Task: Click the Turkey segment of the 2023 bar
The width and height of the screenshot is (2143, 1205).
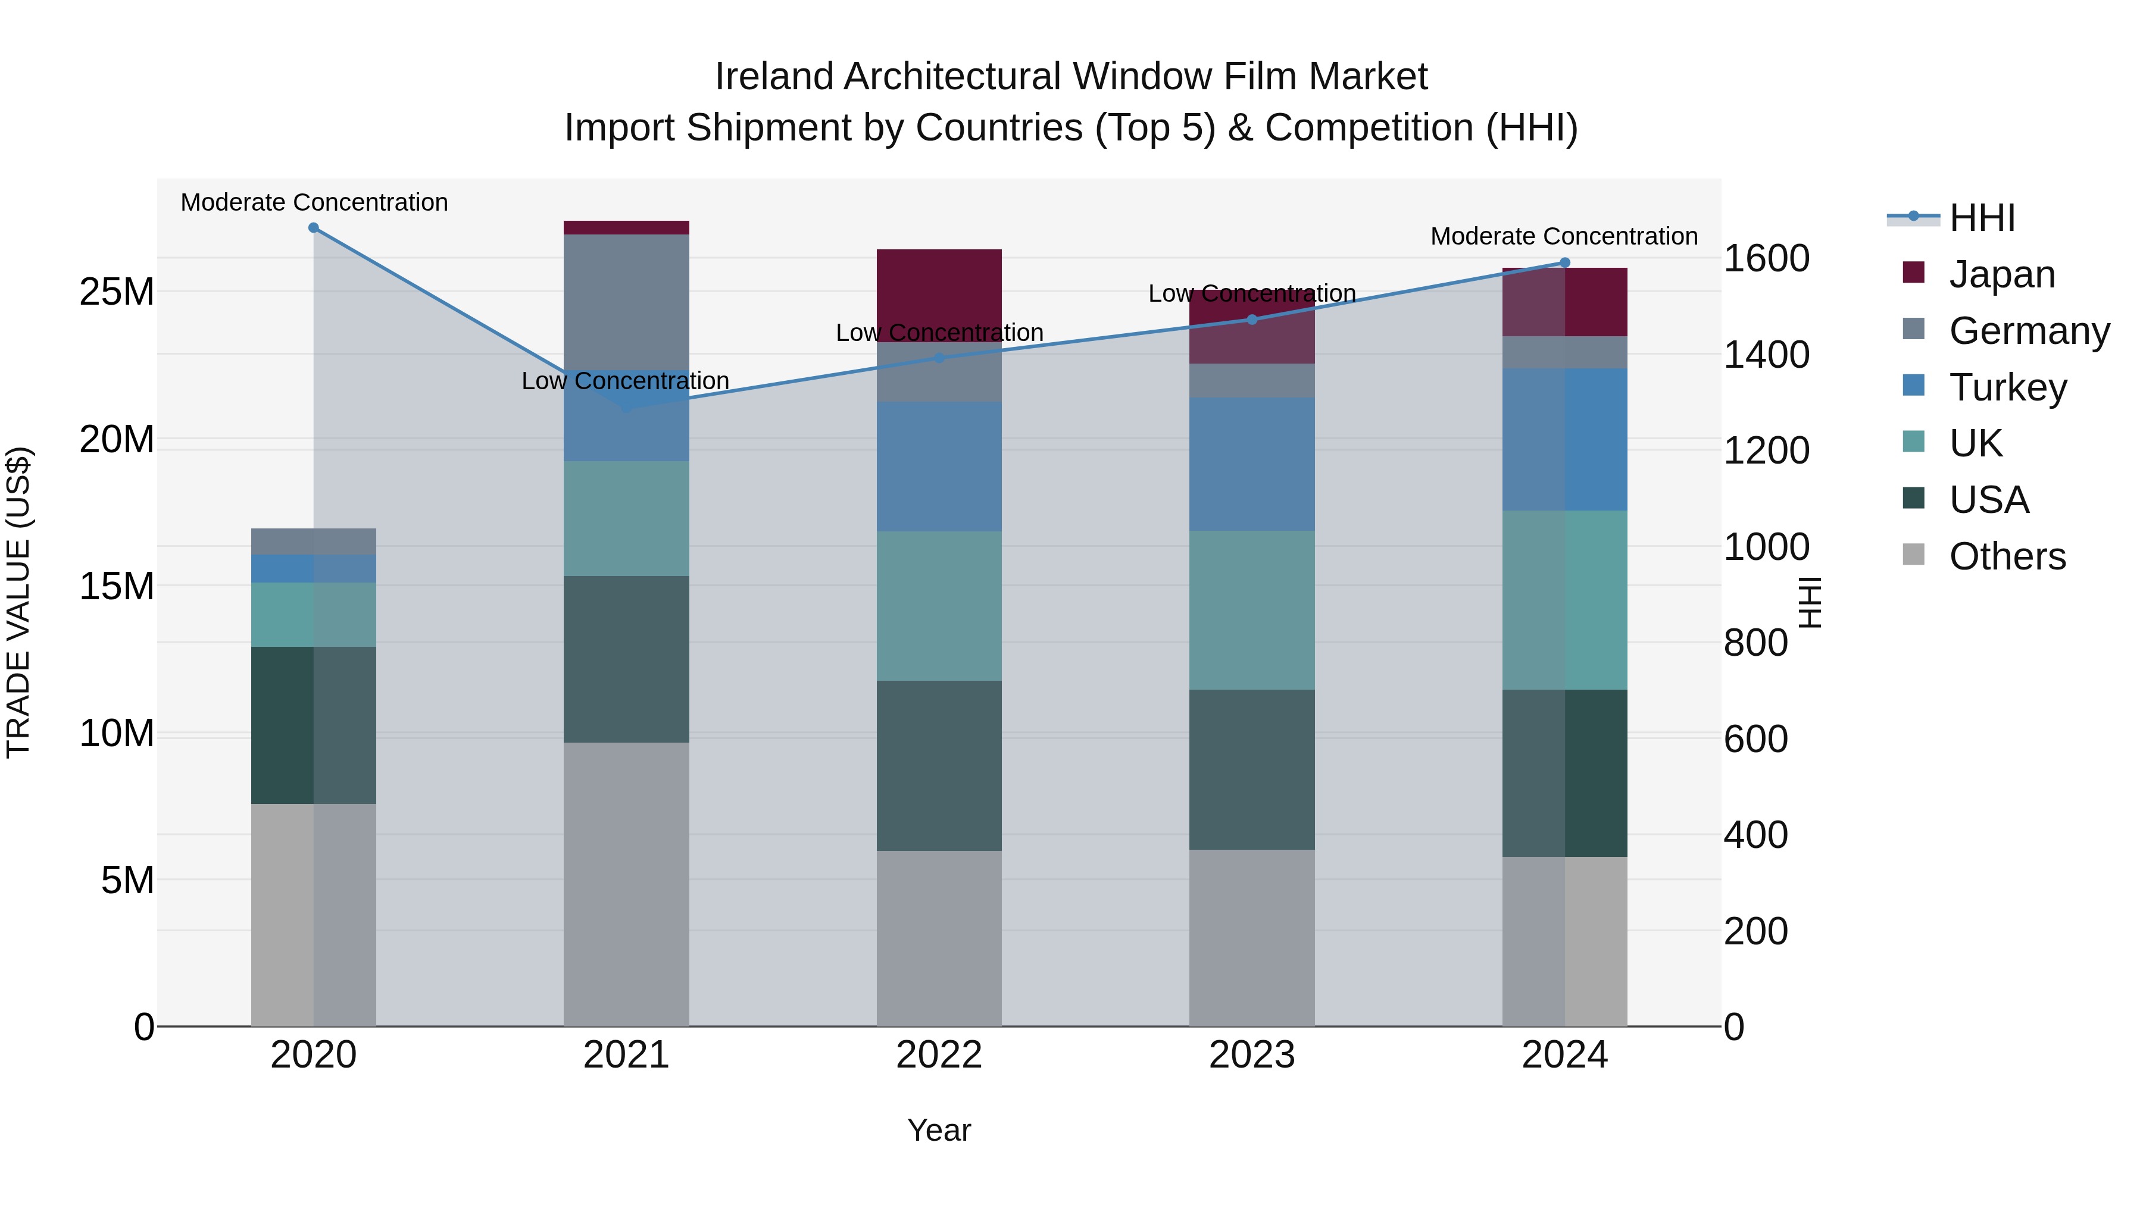Action: (x=1252, y=464)
